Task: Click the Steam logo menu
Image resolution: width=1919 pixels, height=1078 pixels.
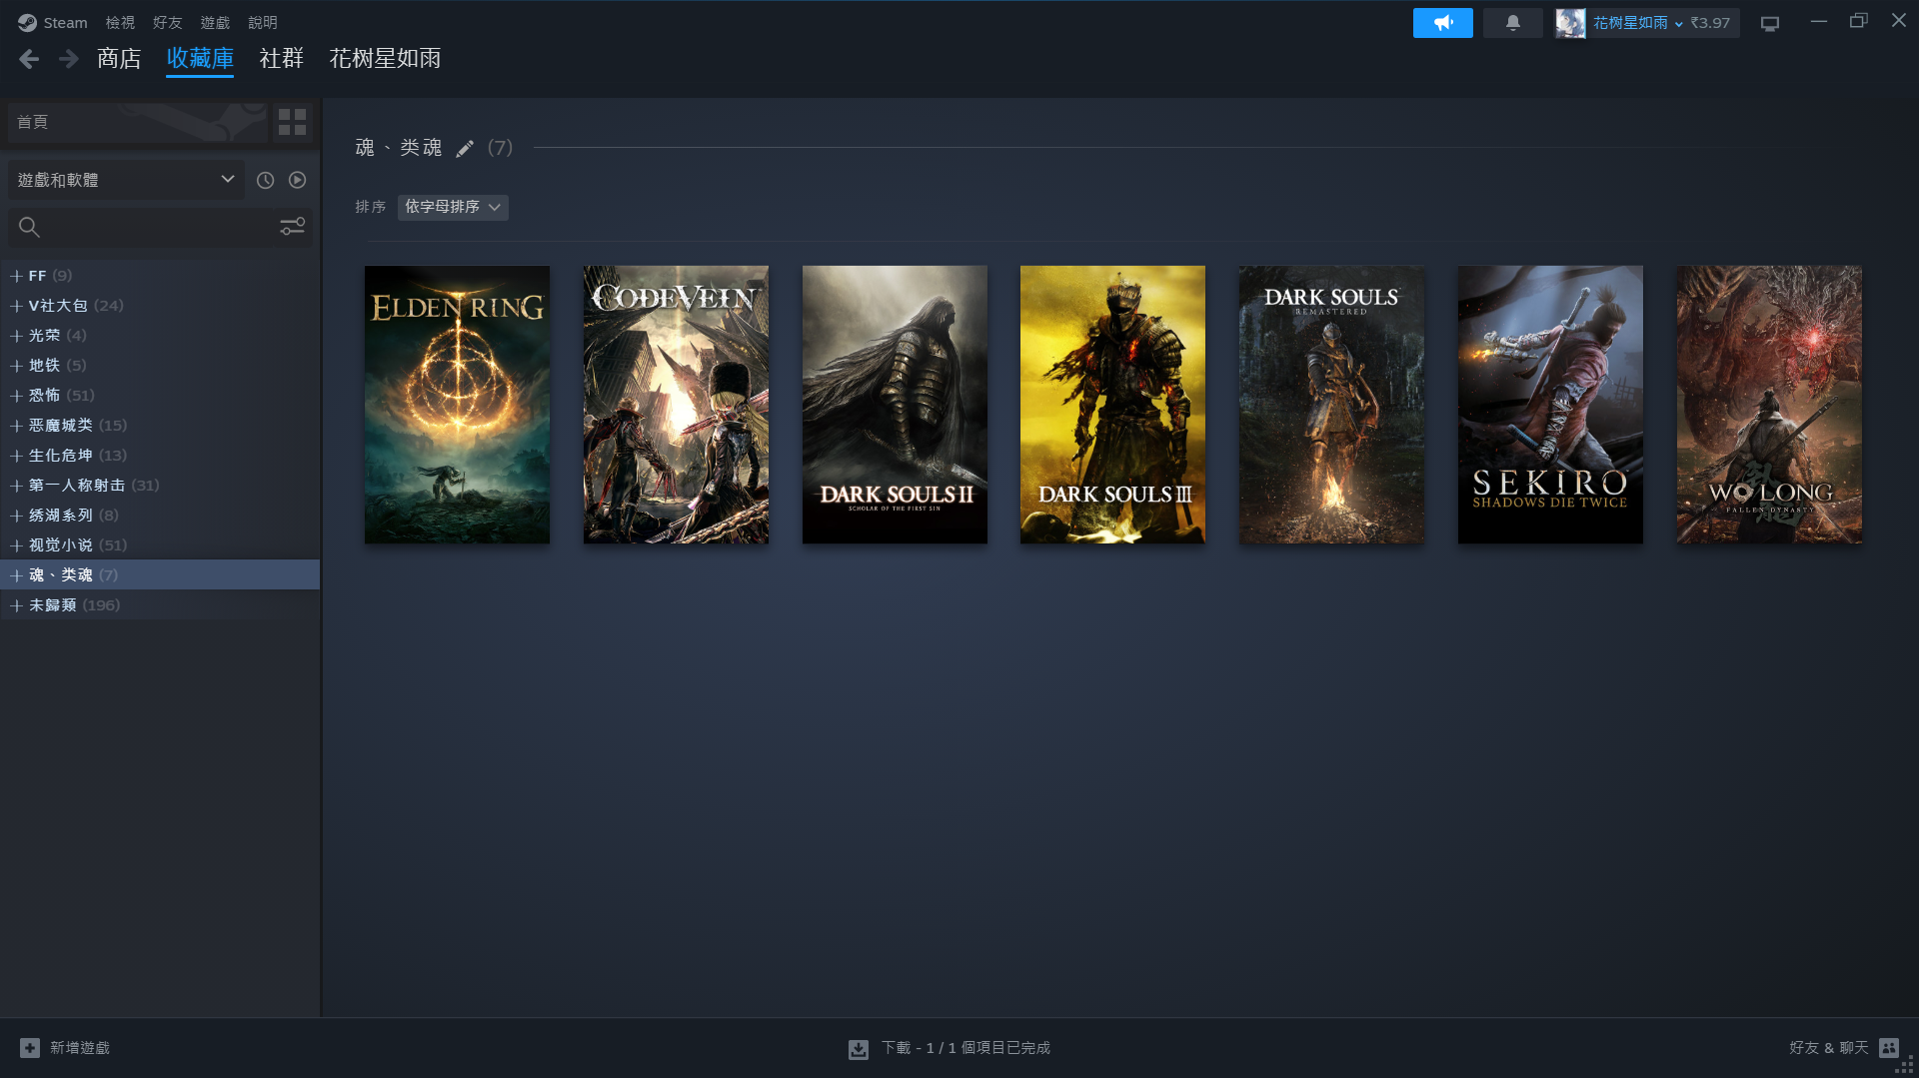Action: pos(53,22)
